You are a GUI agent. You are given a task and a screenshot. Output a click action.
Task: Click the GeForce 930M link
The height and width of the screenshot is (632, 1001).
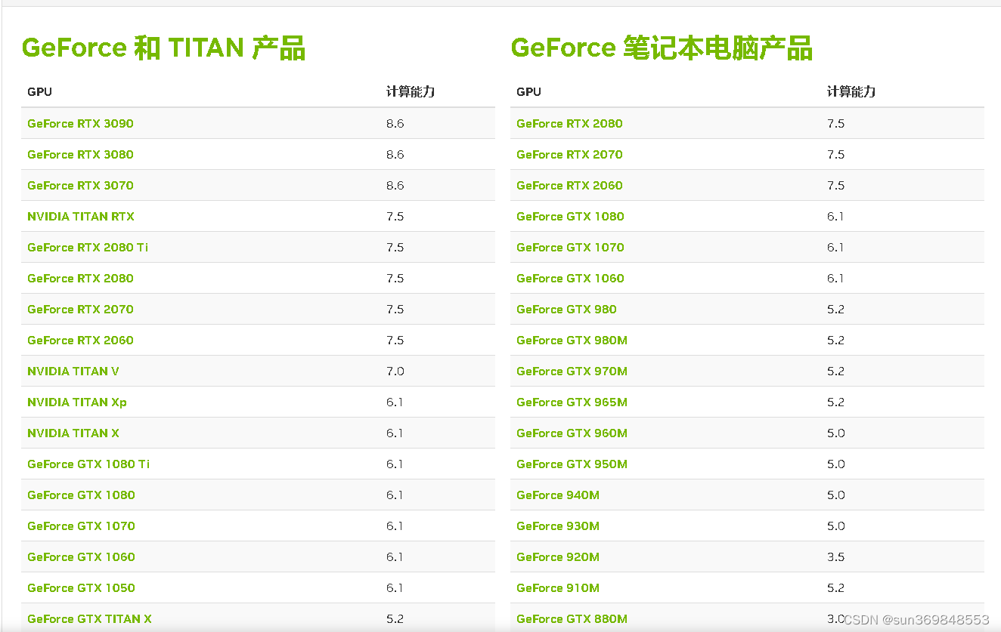(x=558, y=526)
